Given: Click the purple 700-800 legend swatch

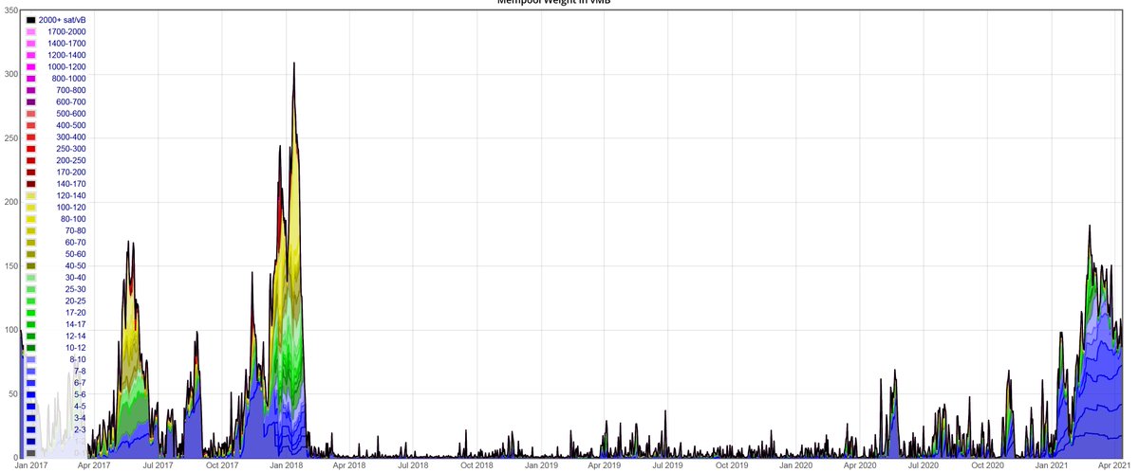Looking at the screenshot, I should click(x=31, y=90).
